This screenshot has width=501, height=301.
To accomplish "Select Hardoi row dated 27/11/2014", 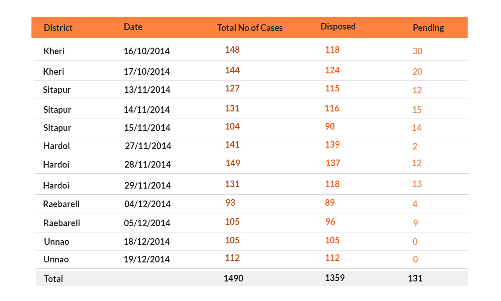I will pyautogui.click(x=252, y=146).
